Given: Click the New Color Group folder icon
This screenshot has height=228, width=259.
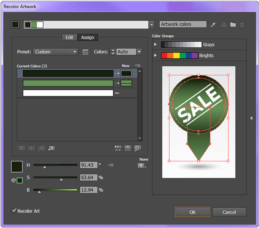Looking at the screenshot, I should coord(233,25).
